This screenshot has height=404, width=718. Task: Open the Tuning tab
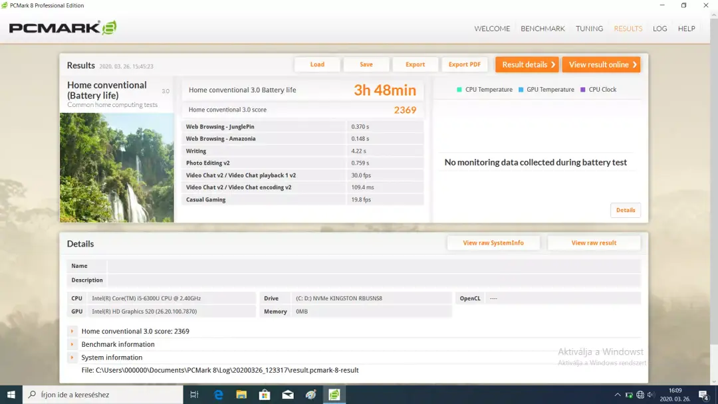click(x=589, y=29)
